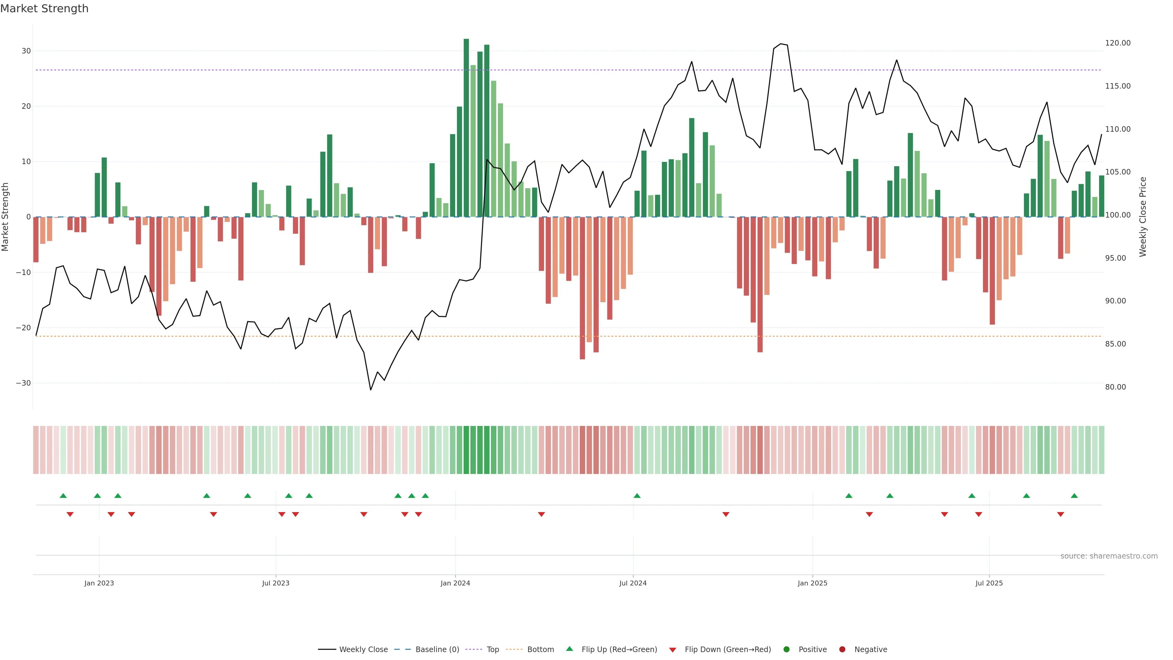Click the green Flip Up legend triangle
This screenshot has height=660, width=1173.
tap(569, 649)
